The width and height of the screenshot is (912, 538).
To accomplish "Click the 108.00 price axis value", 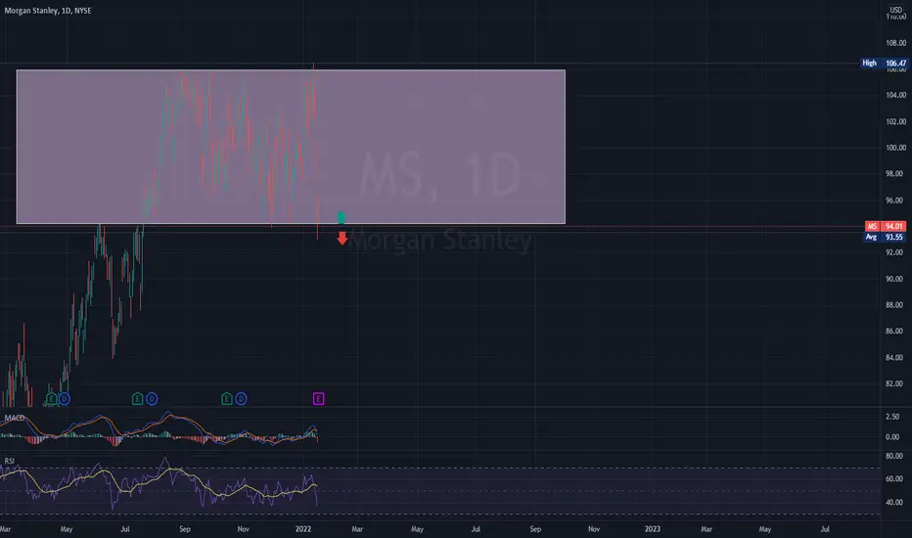I will click(x=895, y=43).
